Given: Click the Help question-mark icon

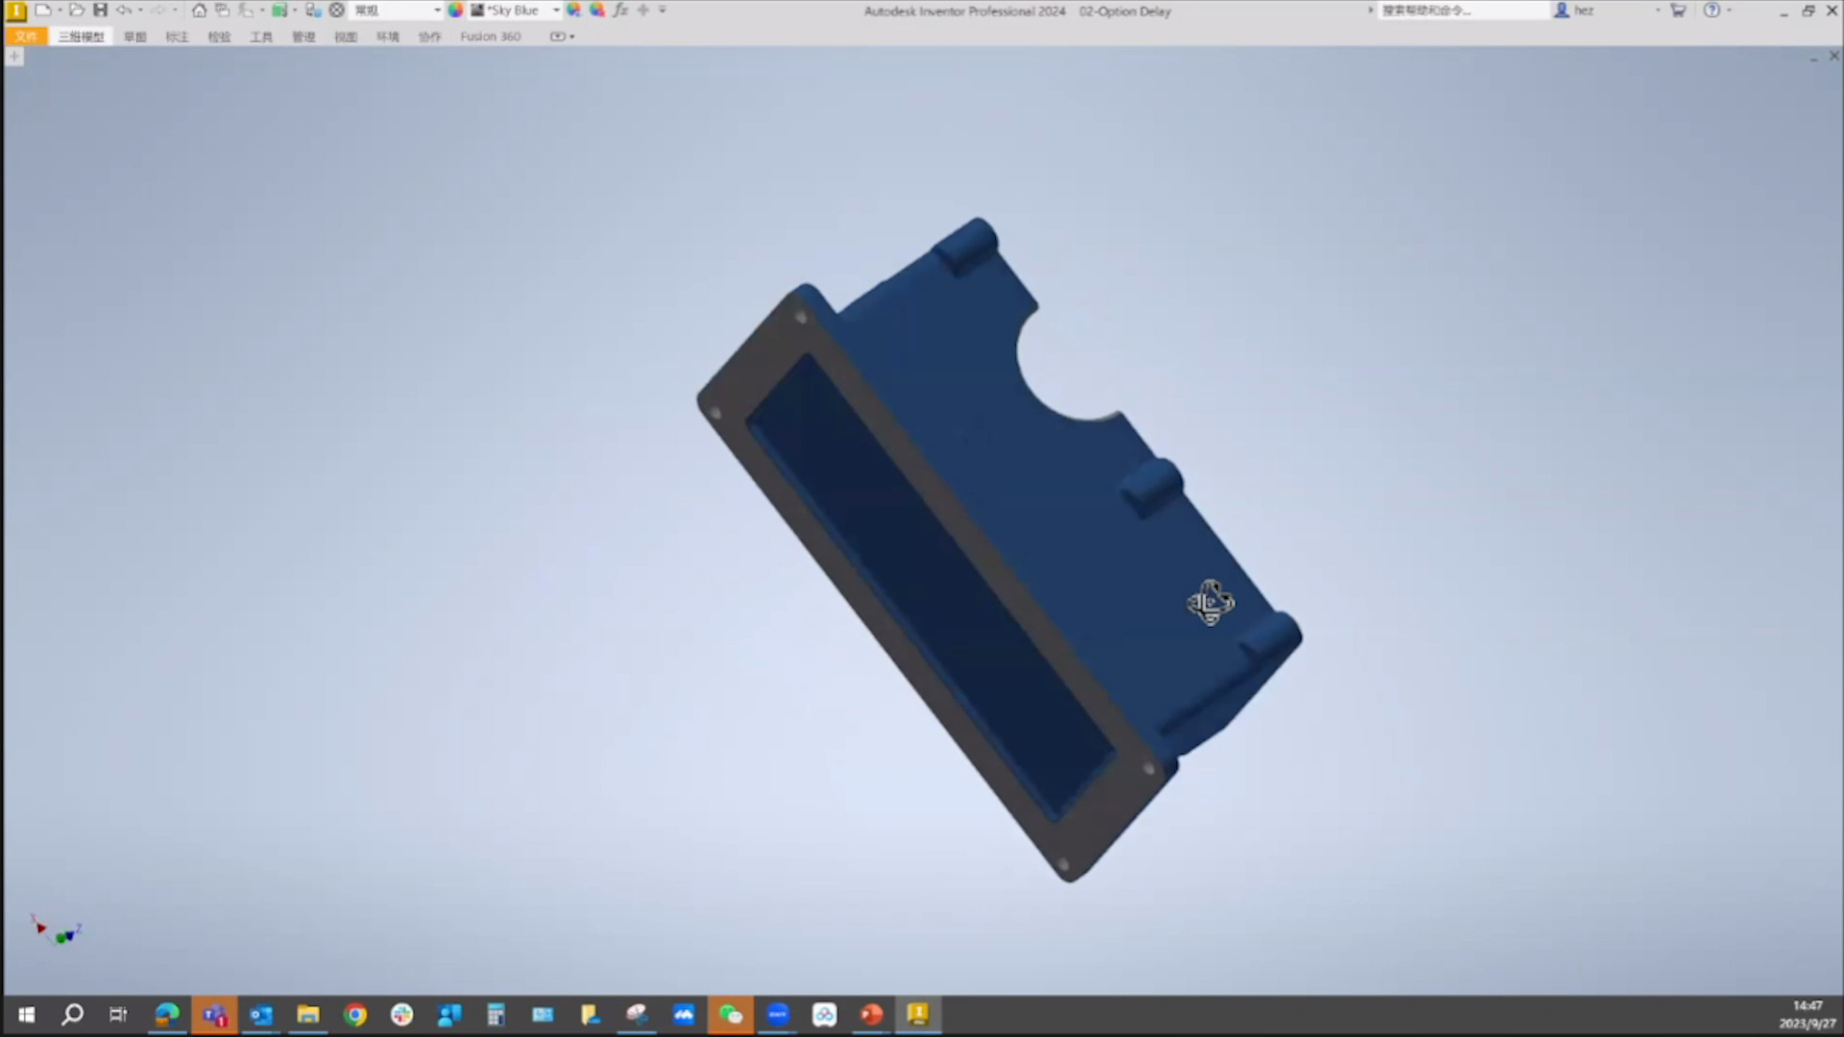Looking at the screenshot, I should [x=1712, y=10].
